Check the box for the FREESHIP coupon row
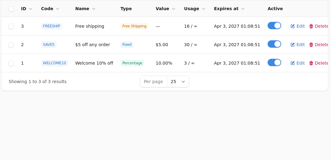 (x=11, y=26)
